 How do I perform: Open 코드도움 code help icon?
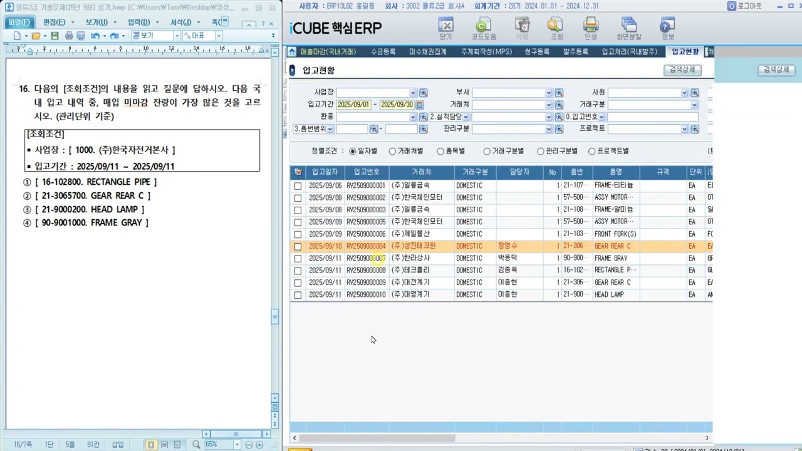tap(483, 25)
